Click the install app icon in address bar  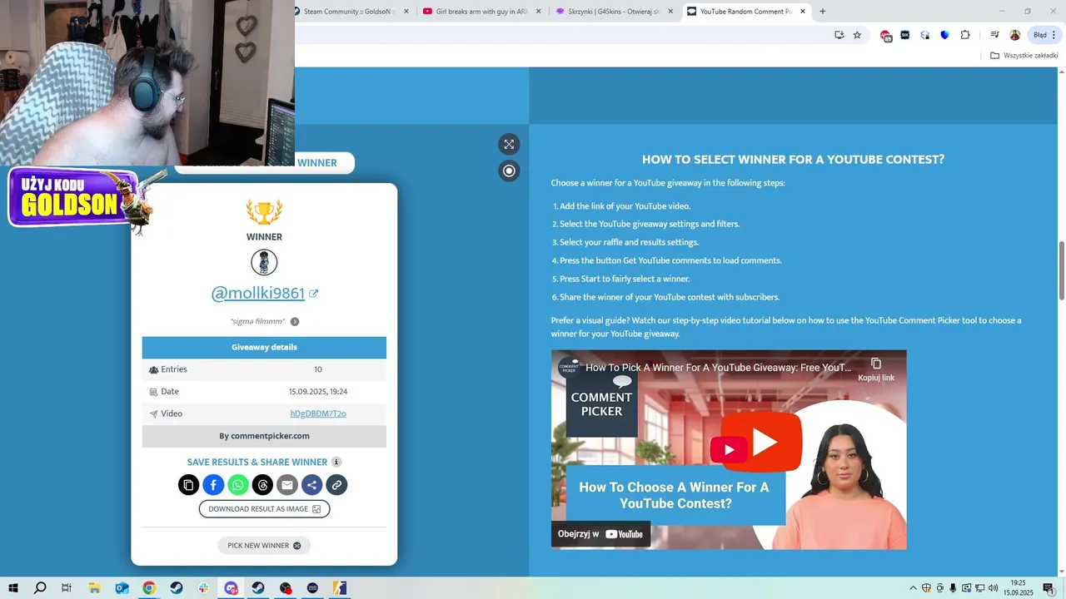839,35
